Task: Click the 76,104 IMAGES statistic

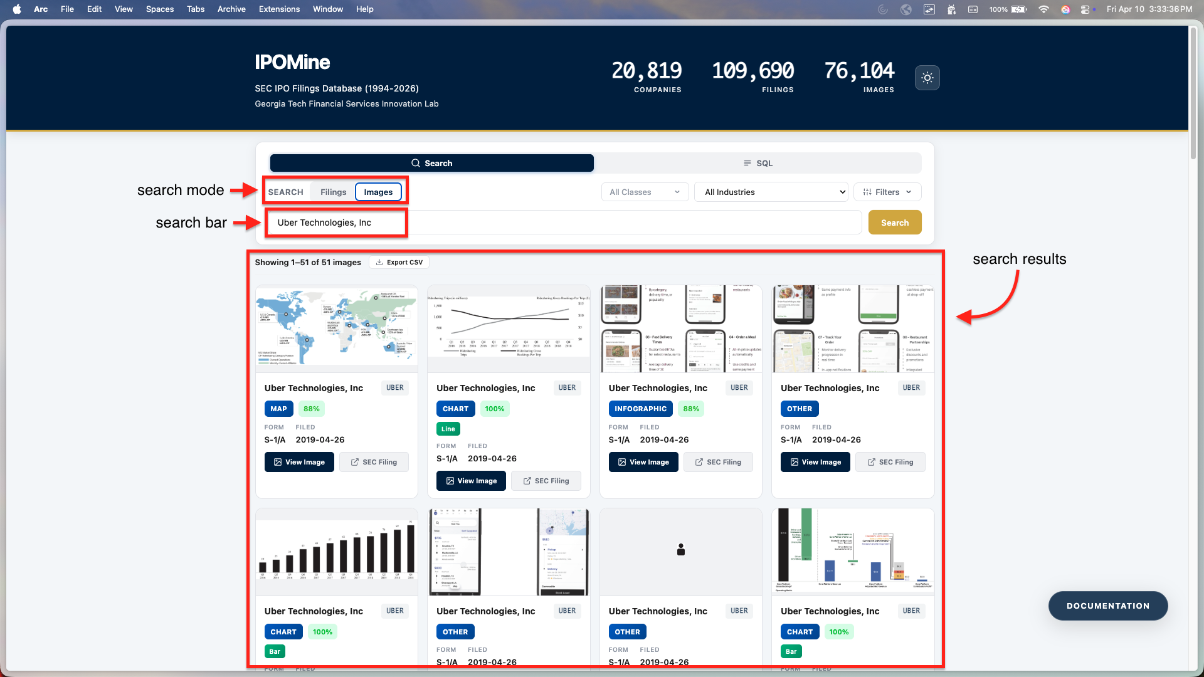Action: 859,78
